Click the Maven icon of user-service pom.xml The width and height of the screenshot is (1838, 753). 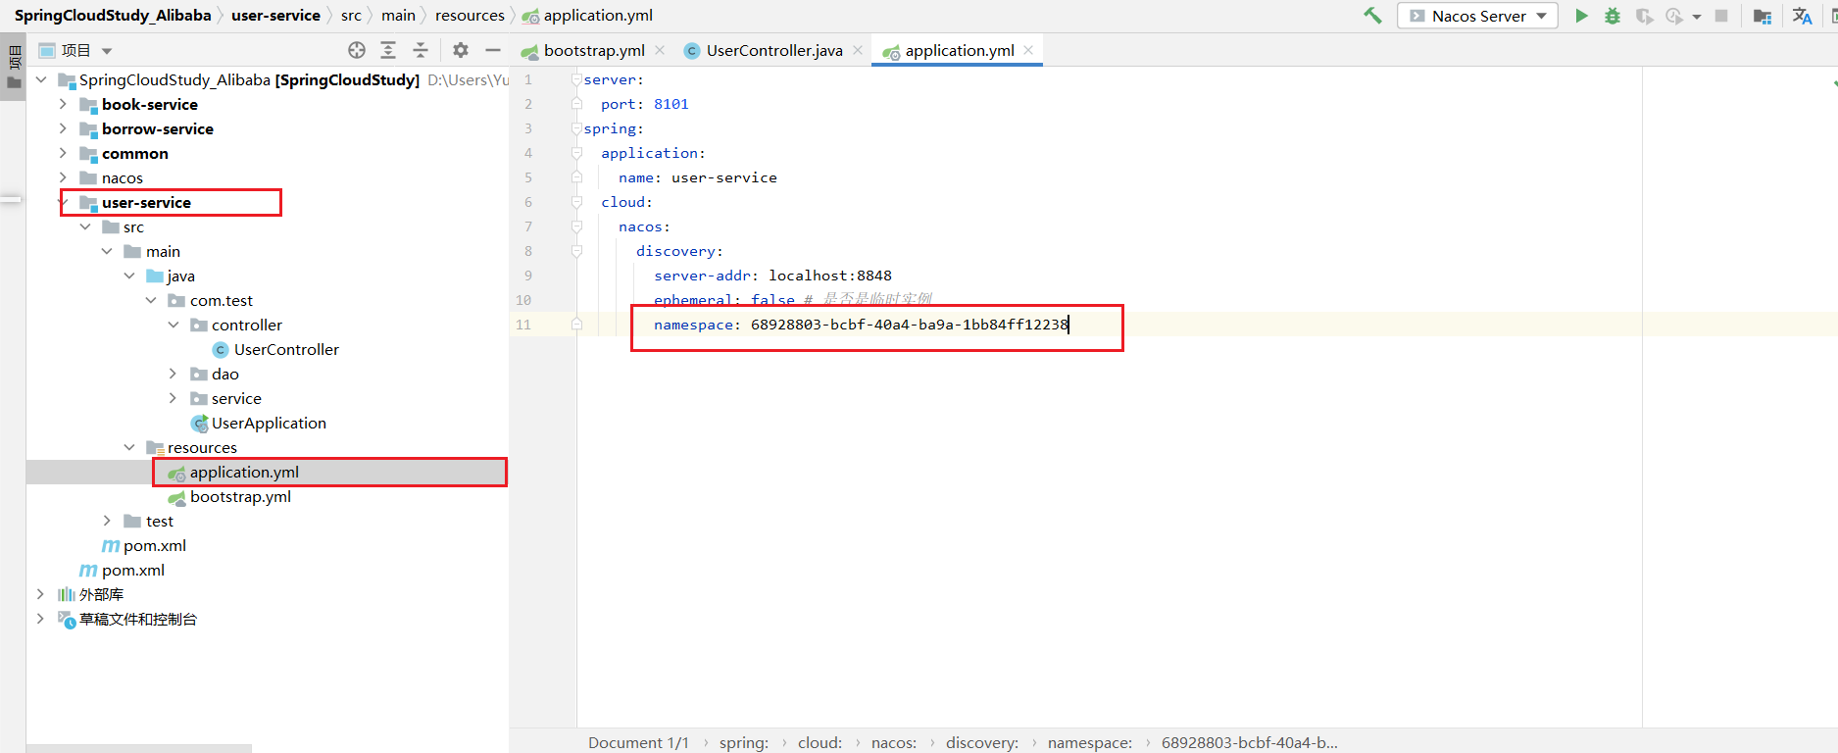111,546
